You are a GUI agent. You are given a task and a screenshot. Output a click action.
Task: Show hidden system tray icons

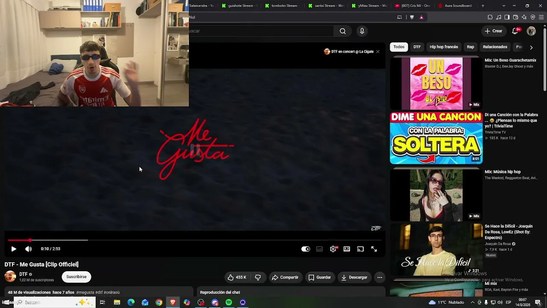pyautogui.click(x=472, y=302)
